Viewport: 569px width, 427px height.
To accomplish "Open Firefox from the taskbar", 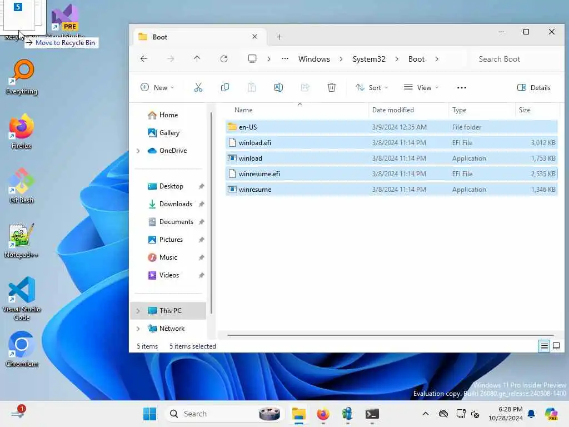I will coord(323,414).
